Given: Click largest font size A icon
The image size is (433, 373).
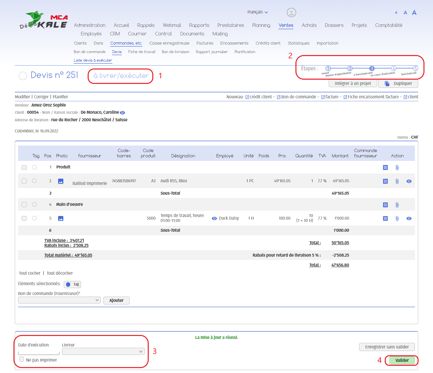Looking at the screenshot, I should click(414, 12).
